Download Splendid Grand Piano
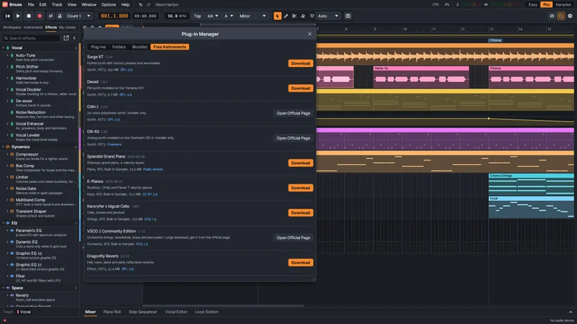This screenshot has width=577, height=324. click(301, 163)
